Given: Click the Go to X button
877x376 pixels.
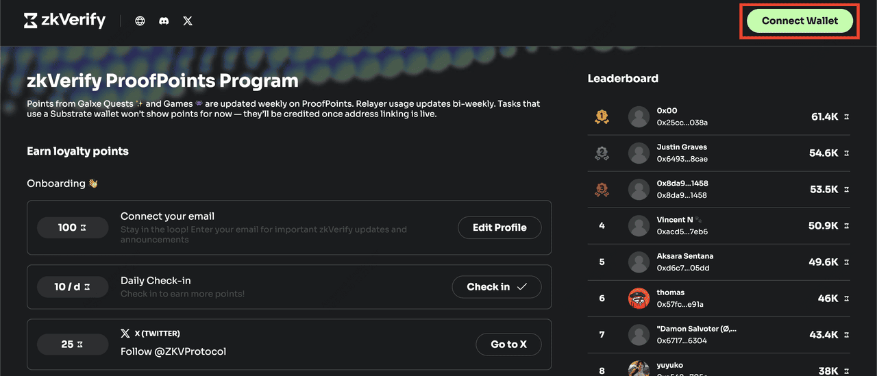Looking at the screenshot, I should click(508, 344).
